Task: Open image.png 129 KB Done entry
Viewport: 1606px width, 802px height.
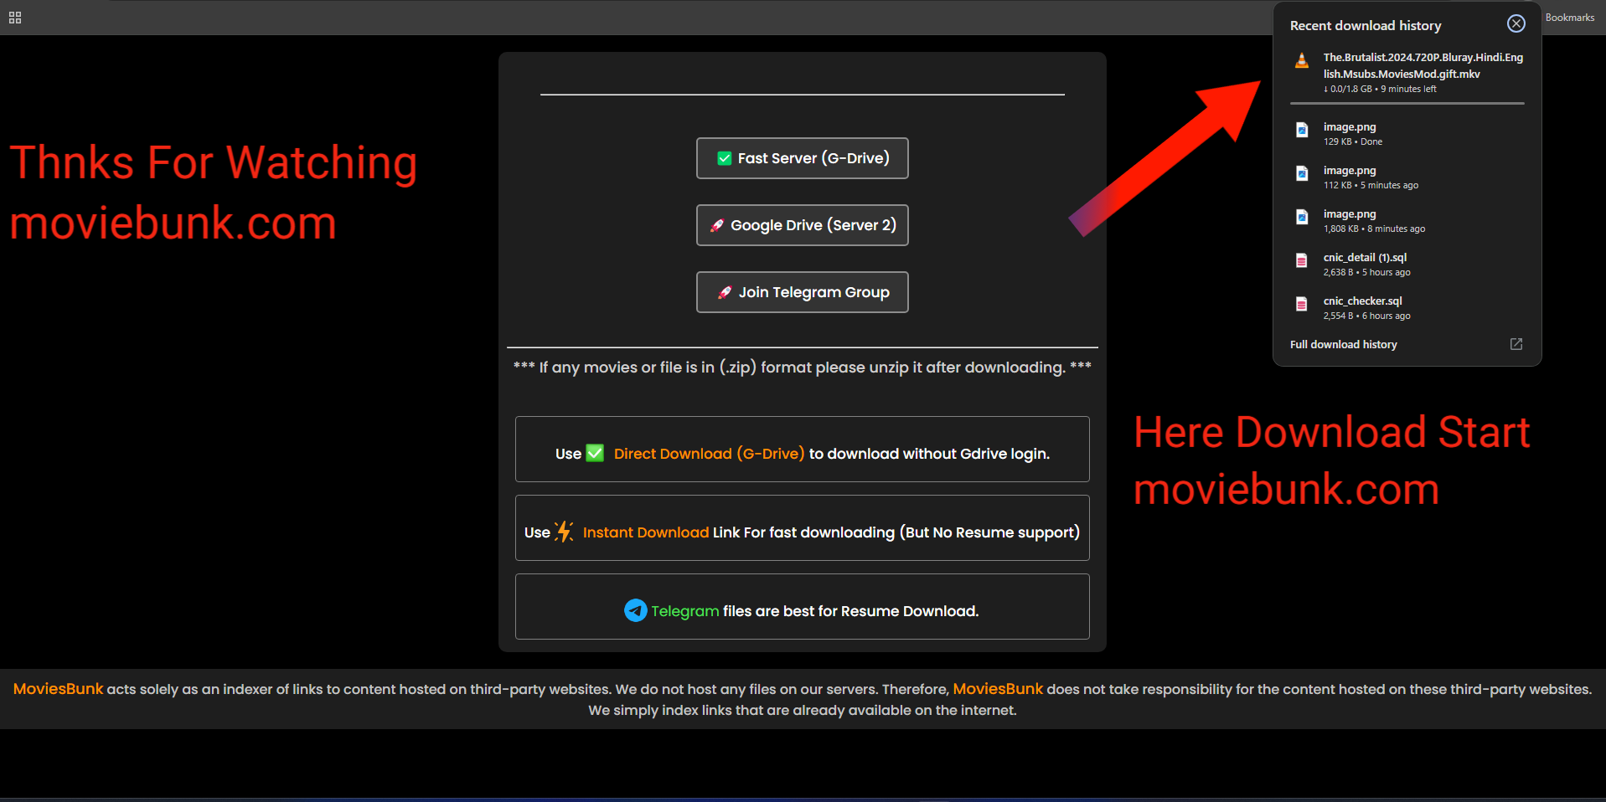Action: 1407,134
